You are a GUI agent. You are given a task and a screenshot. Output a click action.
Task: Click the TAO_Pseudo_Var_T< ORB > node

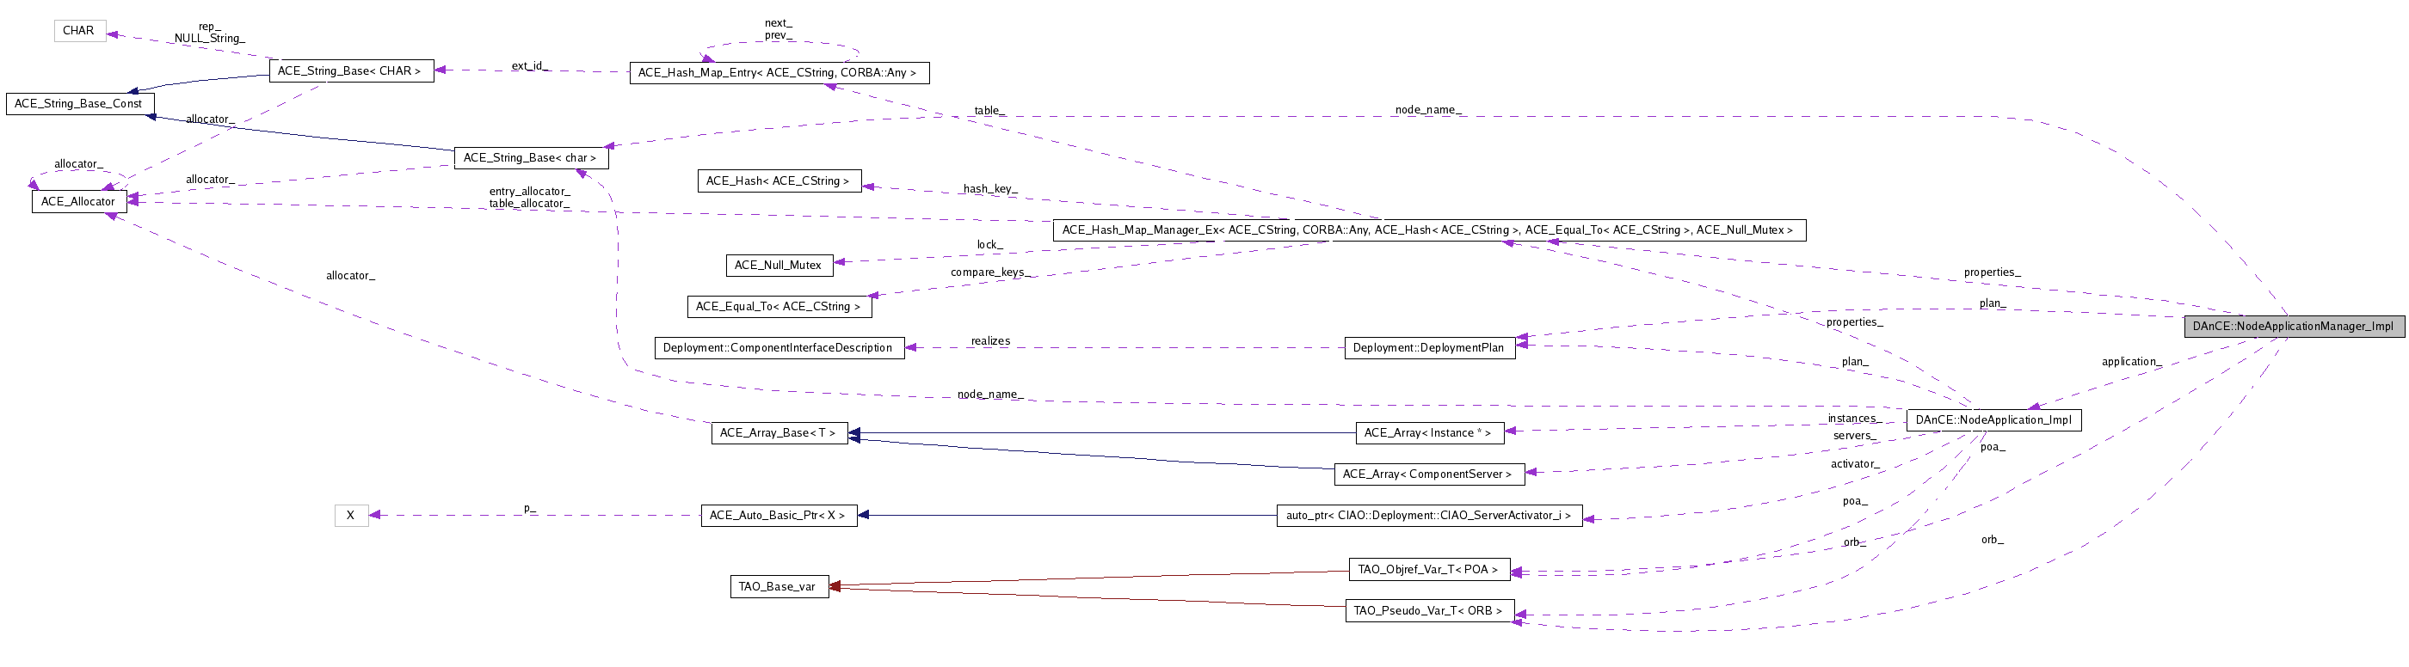pos(1429,611)
